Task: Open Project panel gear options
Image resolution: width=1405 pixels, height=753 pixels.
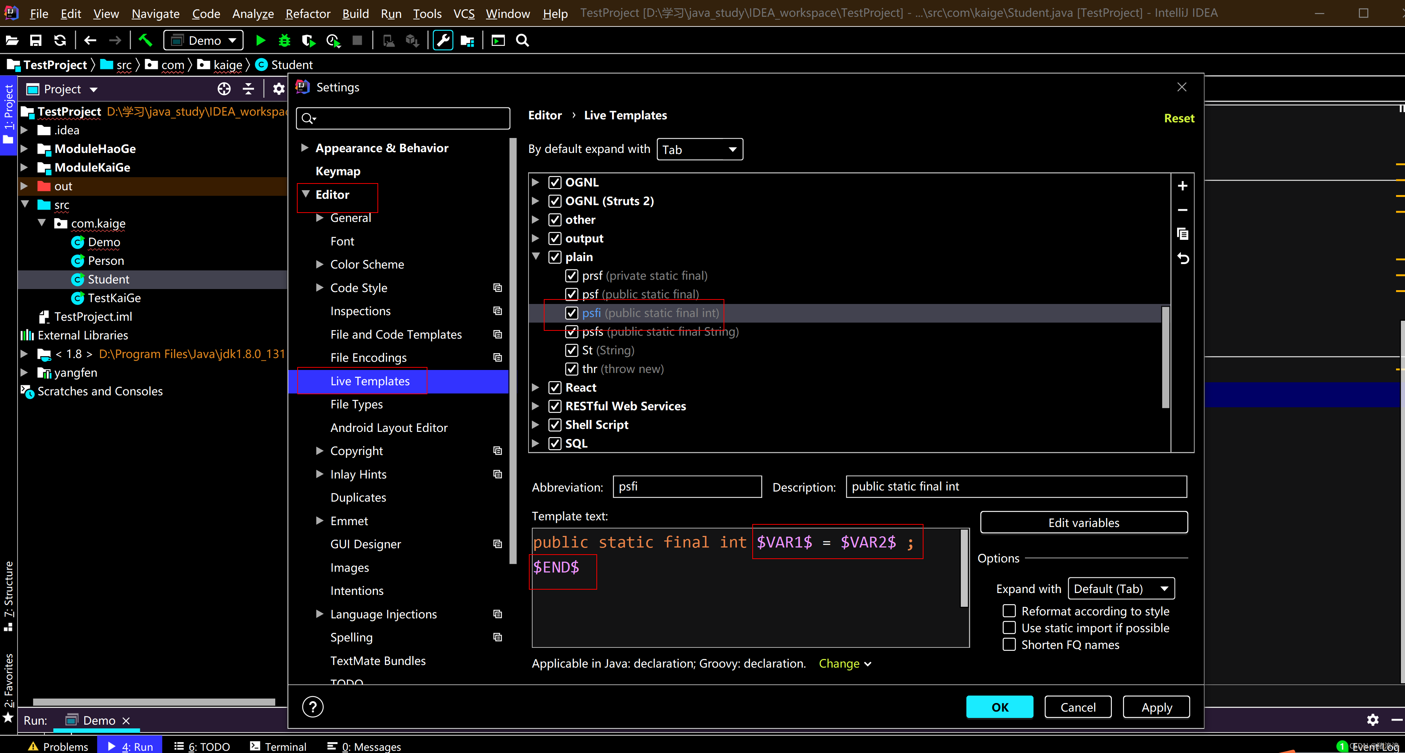Action: point(279,89)
